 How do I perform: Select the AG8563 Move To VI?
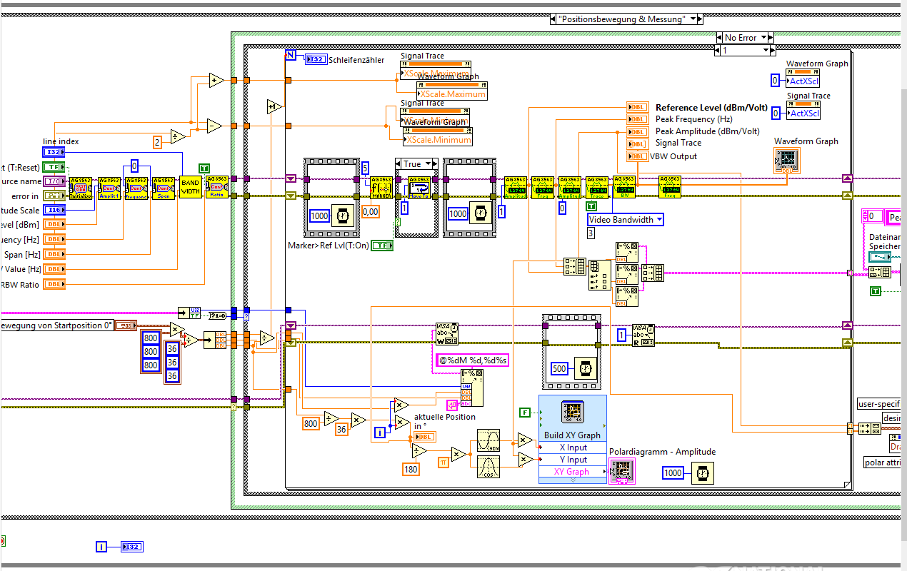[x=419, y=188]
